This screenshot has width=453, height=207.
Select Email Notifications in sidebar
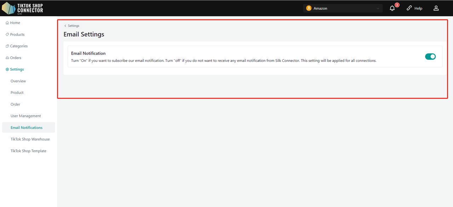(x=27, y=128)
